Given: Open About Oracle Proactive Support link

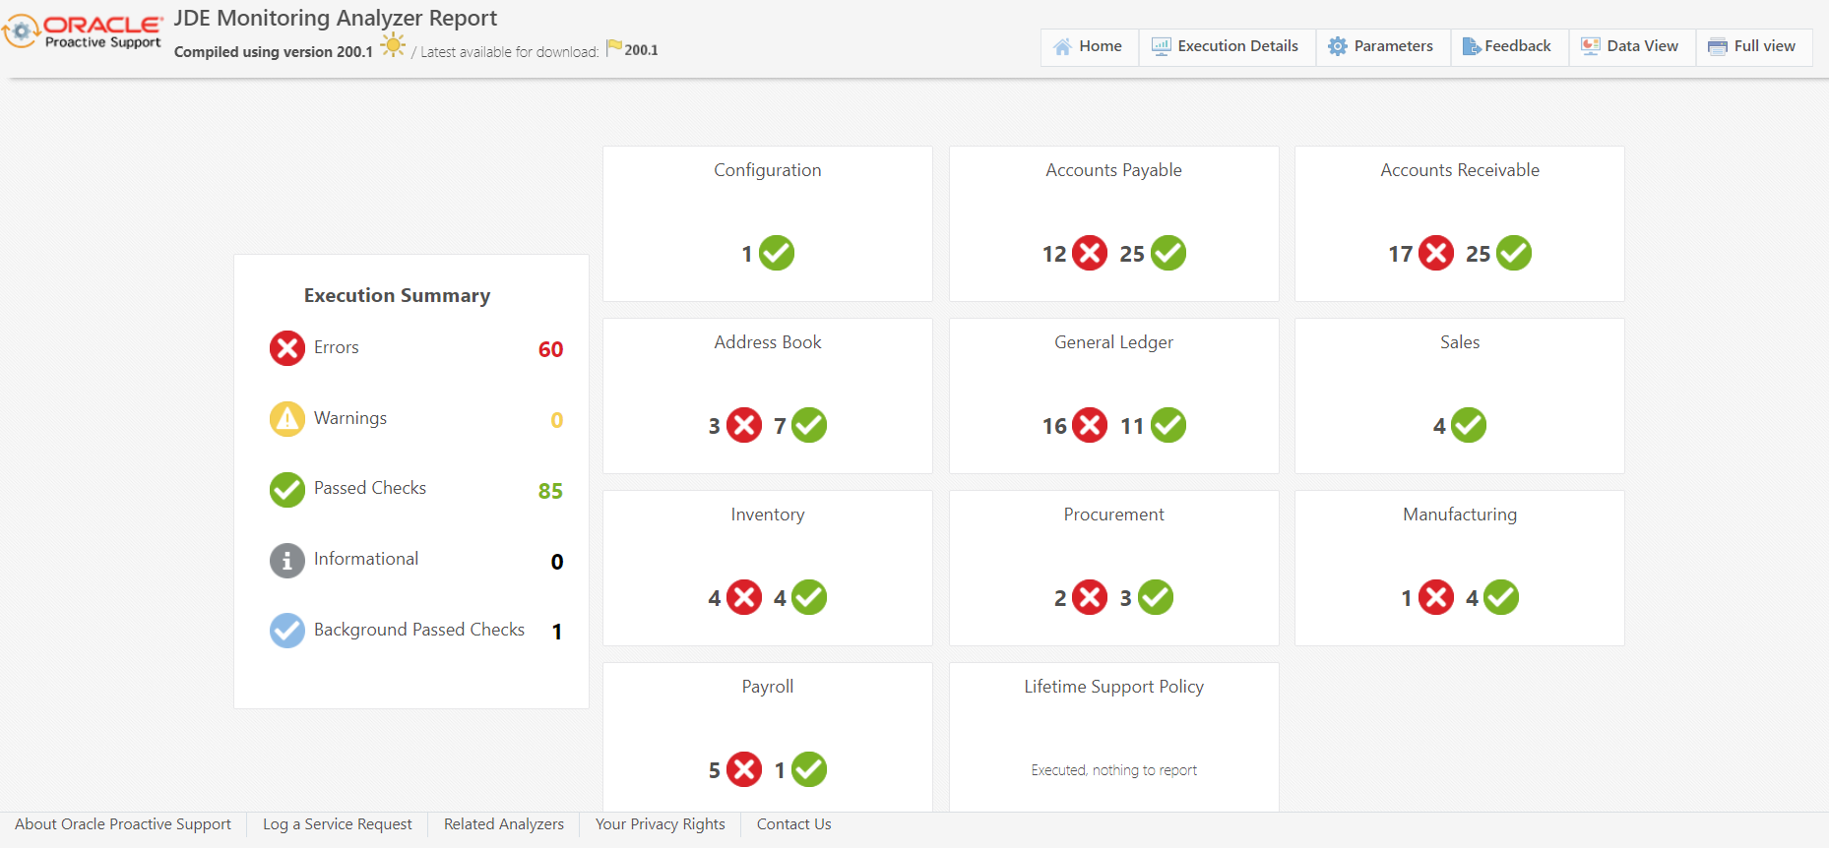Looking at the screenshot, I should coord(123,824).
